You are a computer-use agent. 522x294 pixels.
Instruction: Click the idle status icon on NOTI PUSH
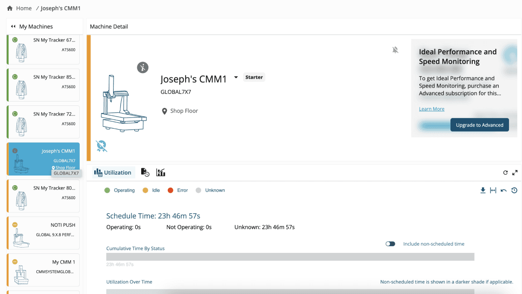coord(15,225)
